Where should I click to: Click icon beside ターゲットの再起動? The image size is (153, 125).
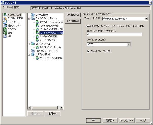pyautogui.click(x=37, y=36)
